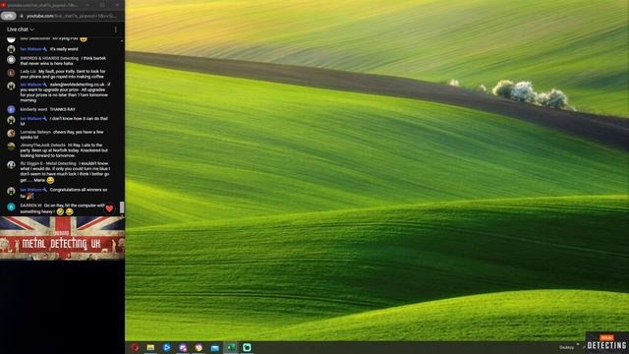Click the RU Diggin It - Metal Detecting name
Image resolution: width=629 pixels, height=354 pixels.
[48, 163]
